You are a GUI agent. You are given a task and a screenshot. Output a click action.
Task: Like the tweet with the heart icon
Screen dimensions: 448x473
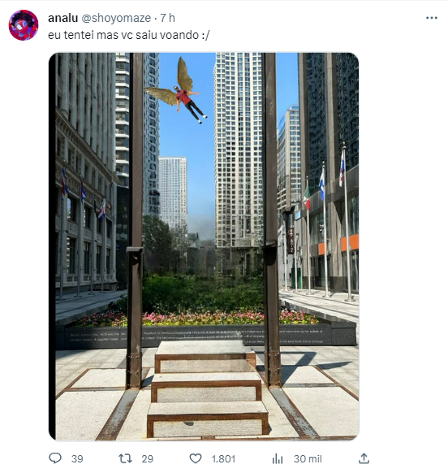(x=196, y=458)
